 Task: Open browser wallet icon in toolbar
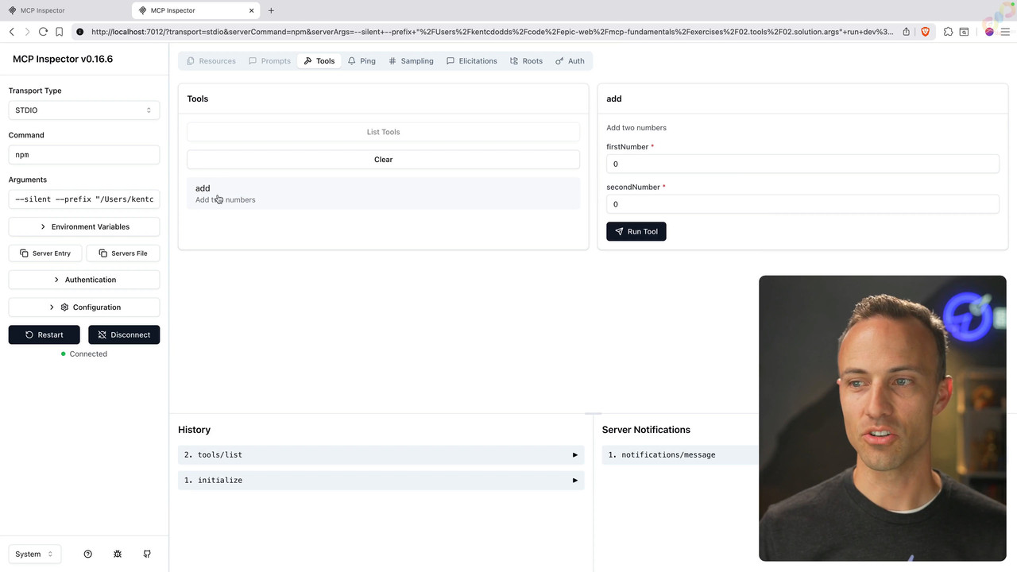964,32
